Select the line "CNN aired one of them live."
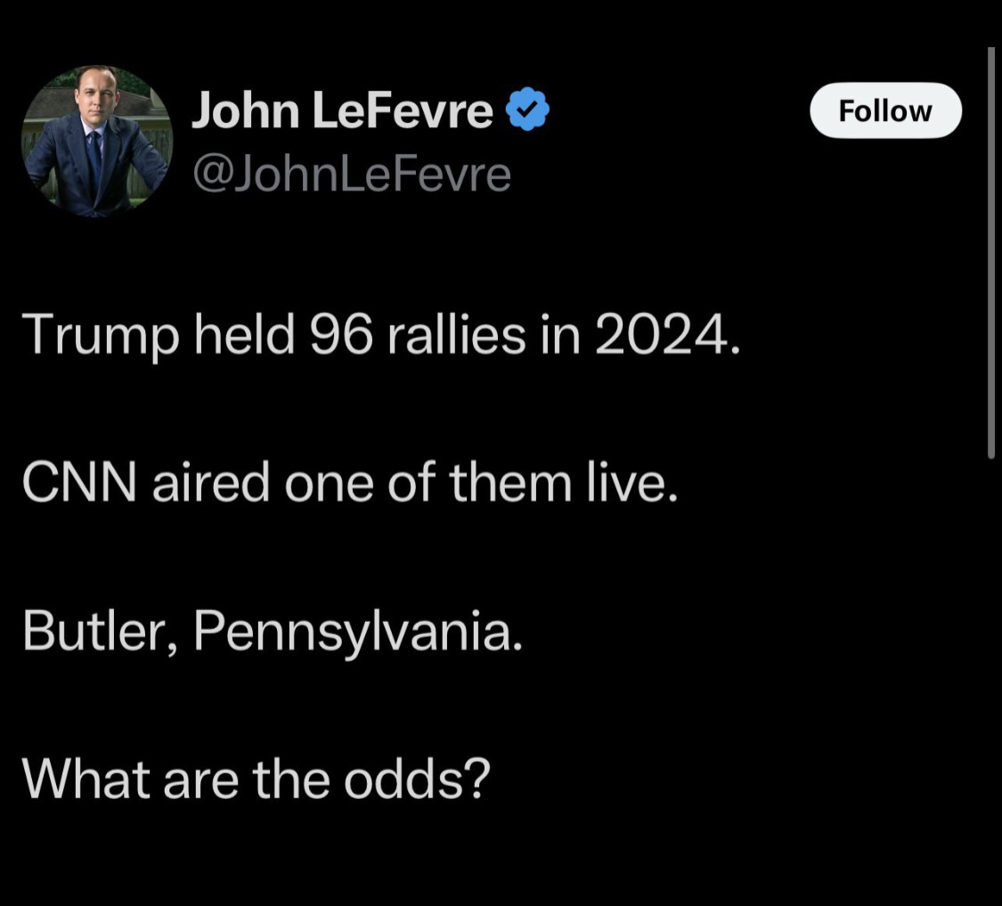Screen dimensions: 1002x906 [x=350, y=483]
